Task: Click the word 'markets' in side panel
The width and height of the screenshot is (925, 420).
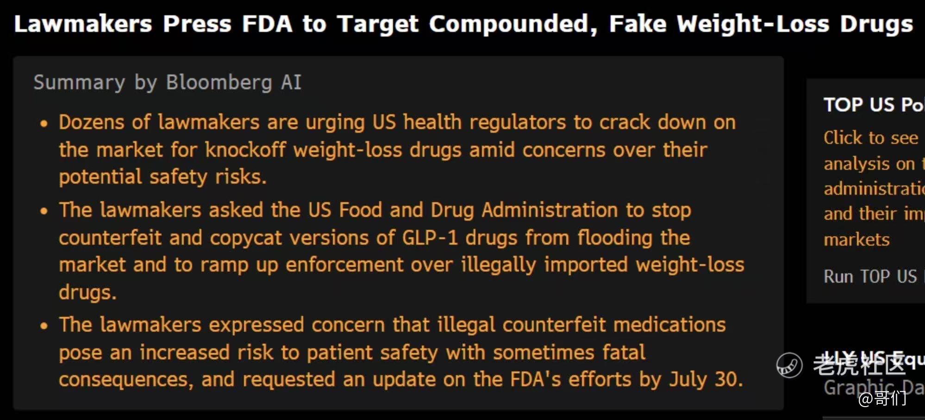Action: coord(856,240)
